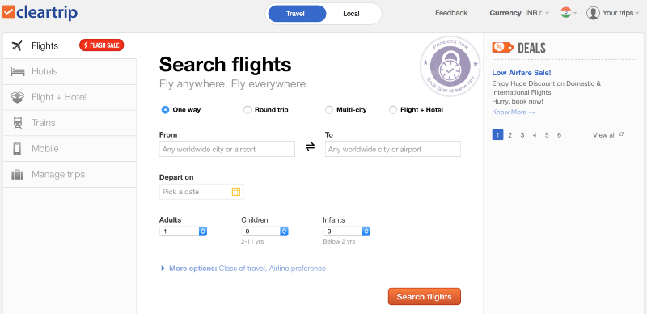Expand More options disclosure triangle

point(163,269)
